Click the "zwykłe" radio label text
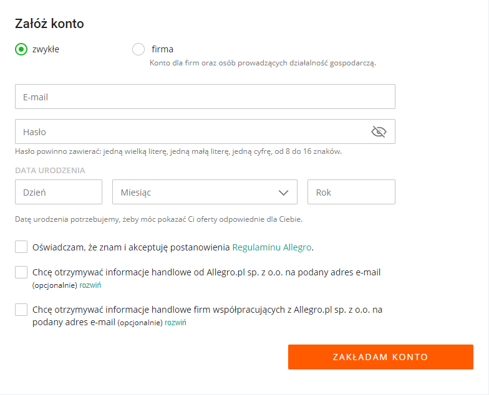This screenshot has width=489, height=395. (x=46, y=49)
